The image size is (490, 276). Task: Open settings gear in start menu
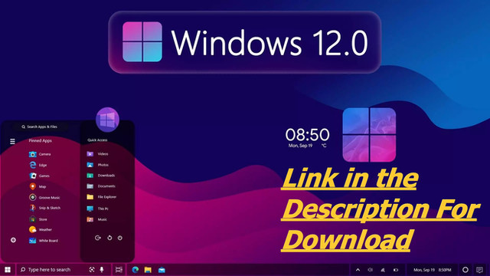[x=13, y=240]
